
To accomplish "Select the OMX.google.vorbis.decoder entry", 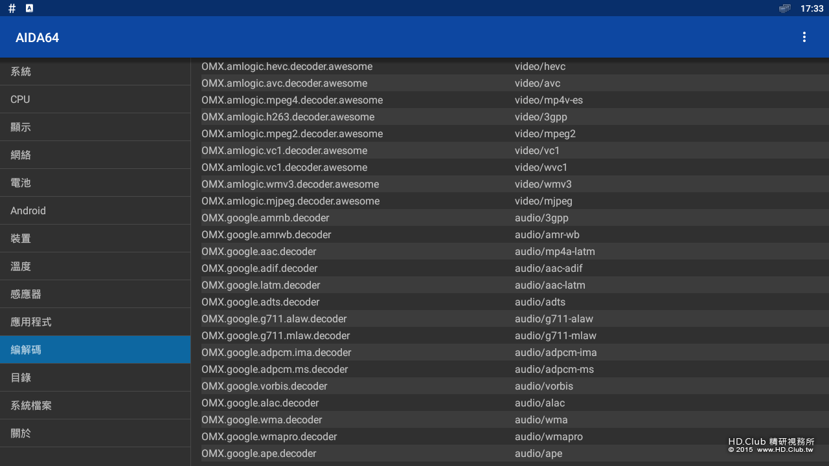I will 515,386.
